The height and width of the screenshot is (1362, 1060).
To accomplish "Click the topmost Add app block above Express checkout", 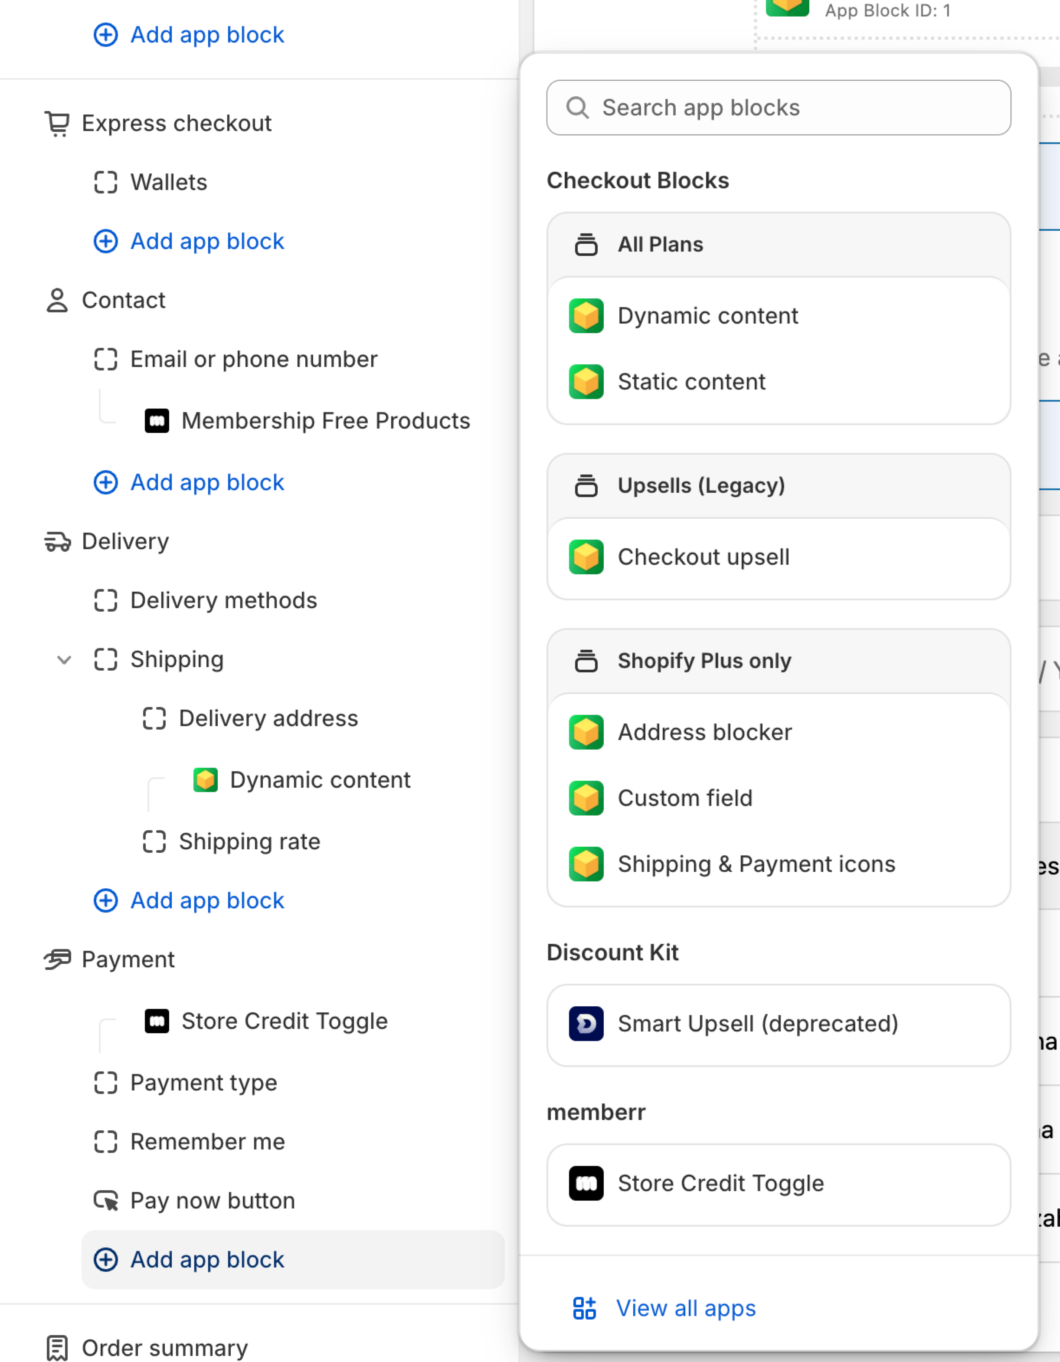I will 189,35.
